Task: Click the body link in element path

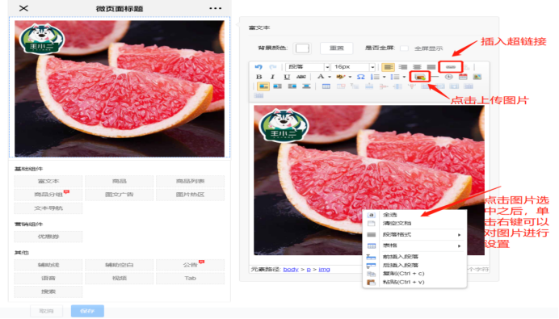Action: click(x=291, y=269)
